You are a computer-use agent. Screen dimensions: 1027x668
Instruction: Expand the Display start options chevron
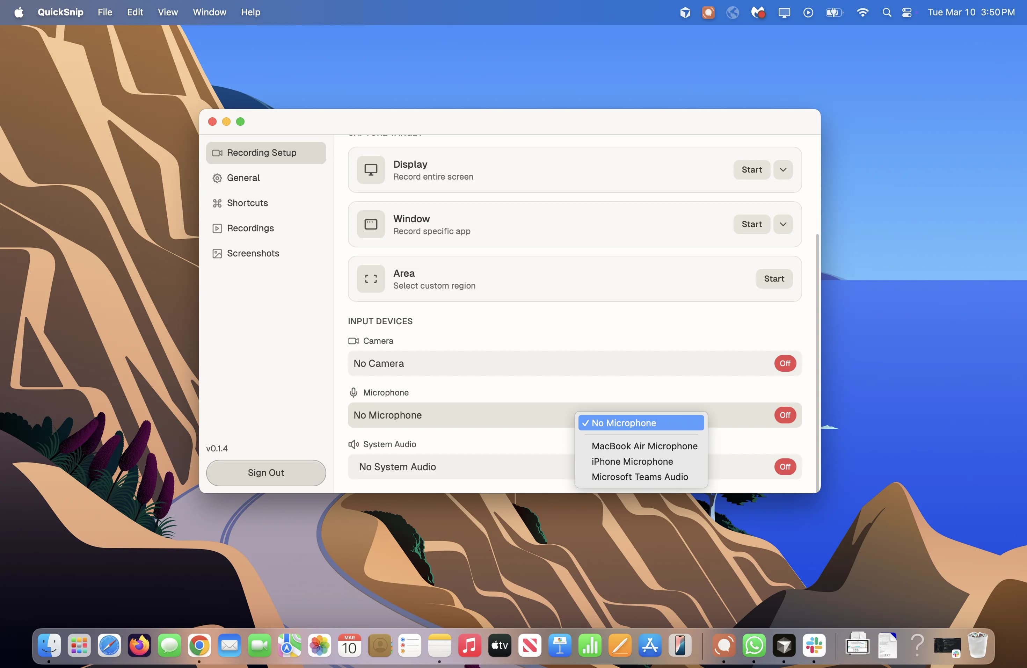click(x=783, y=169)
